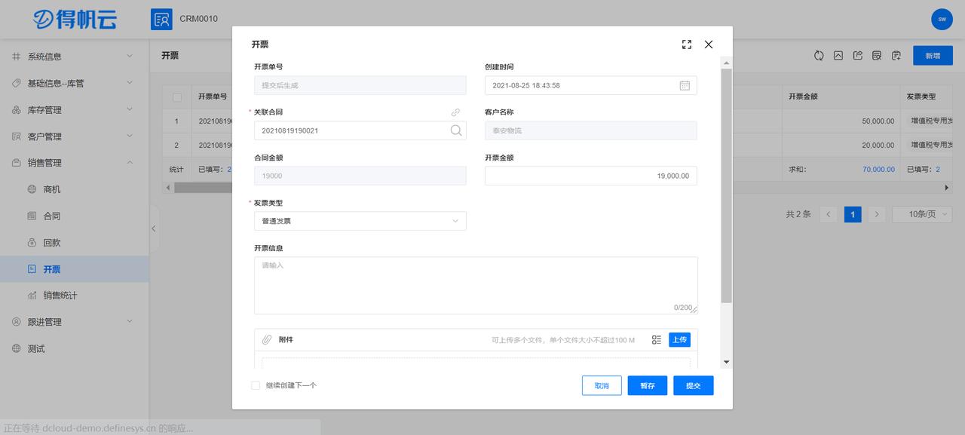The width and height of the screenshot is (965, 435).
Task: Click the link icon beside 关联合同 label
Action: point(455,112)
